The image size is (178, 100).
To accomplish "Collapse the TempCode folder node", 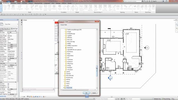I will [x=64, y=88].
